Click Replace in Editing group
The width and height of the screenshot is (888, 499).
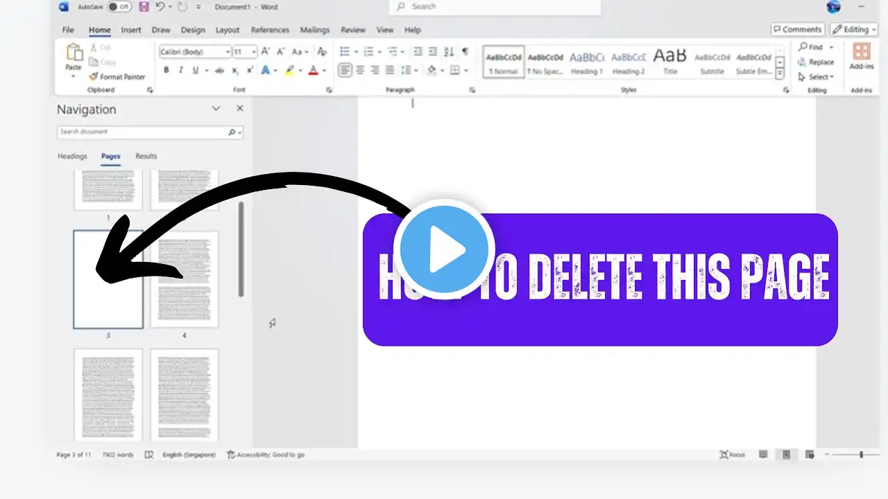tap(817, 62)
